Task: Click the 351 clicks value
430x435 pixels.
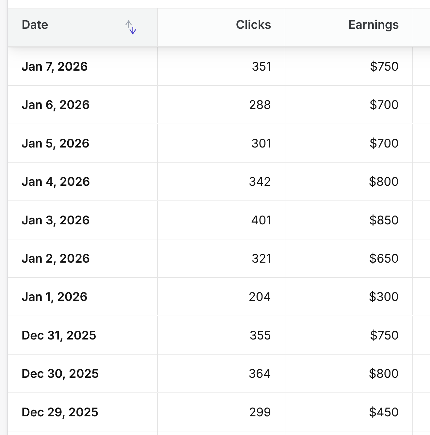Action: (261, 67)
